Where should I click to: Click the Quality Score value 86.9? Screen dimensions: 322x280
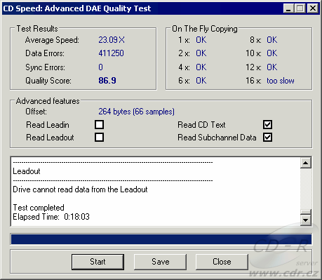pos(107,81)
